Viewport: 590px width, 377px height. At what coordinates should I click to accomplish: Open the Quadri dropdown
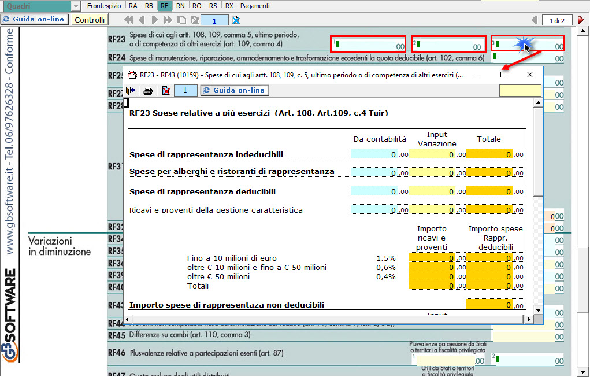click(x=76, y=6)
